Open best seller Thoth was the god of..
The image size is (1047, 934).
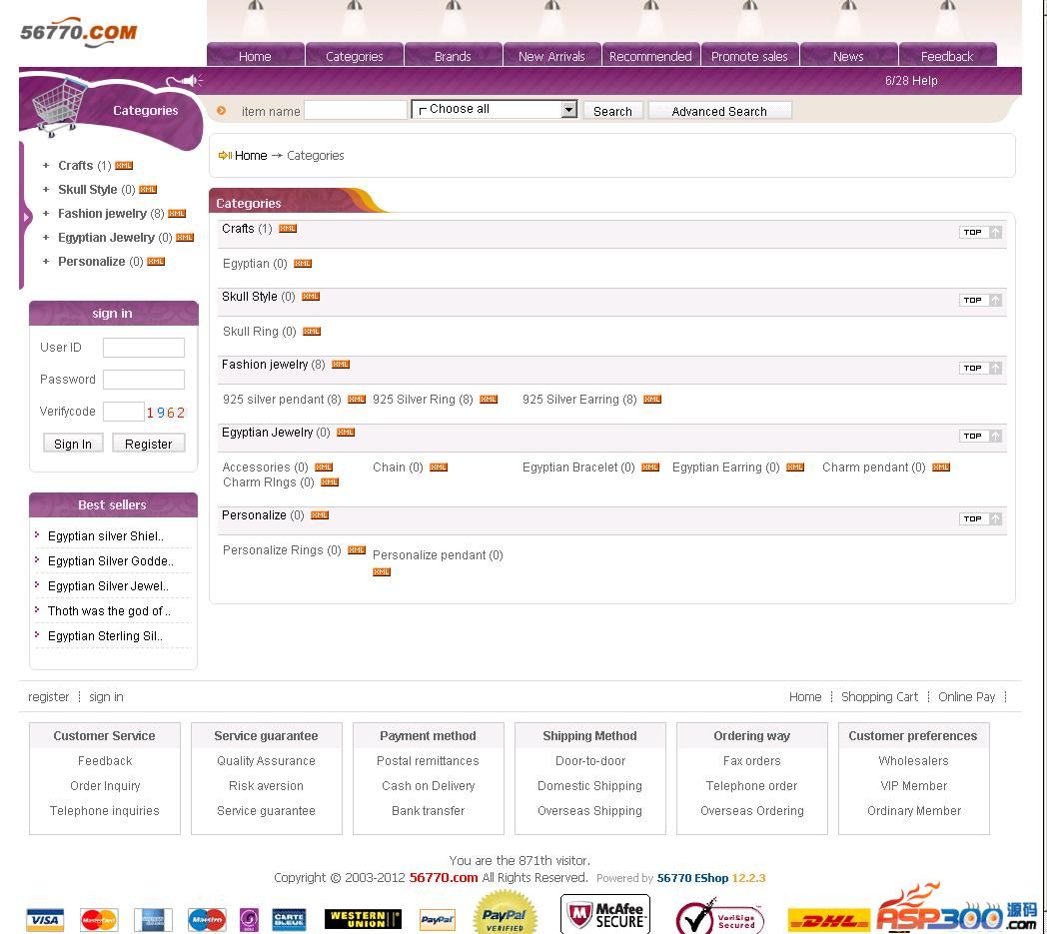tap(109, 611)
